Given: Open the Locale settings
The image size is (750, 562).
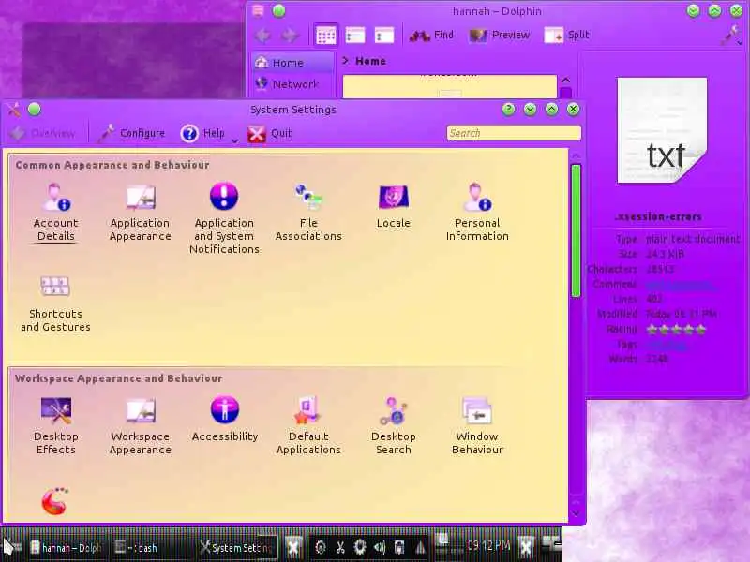Looking at the screenshot, I should tap(393, 205).
